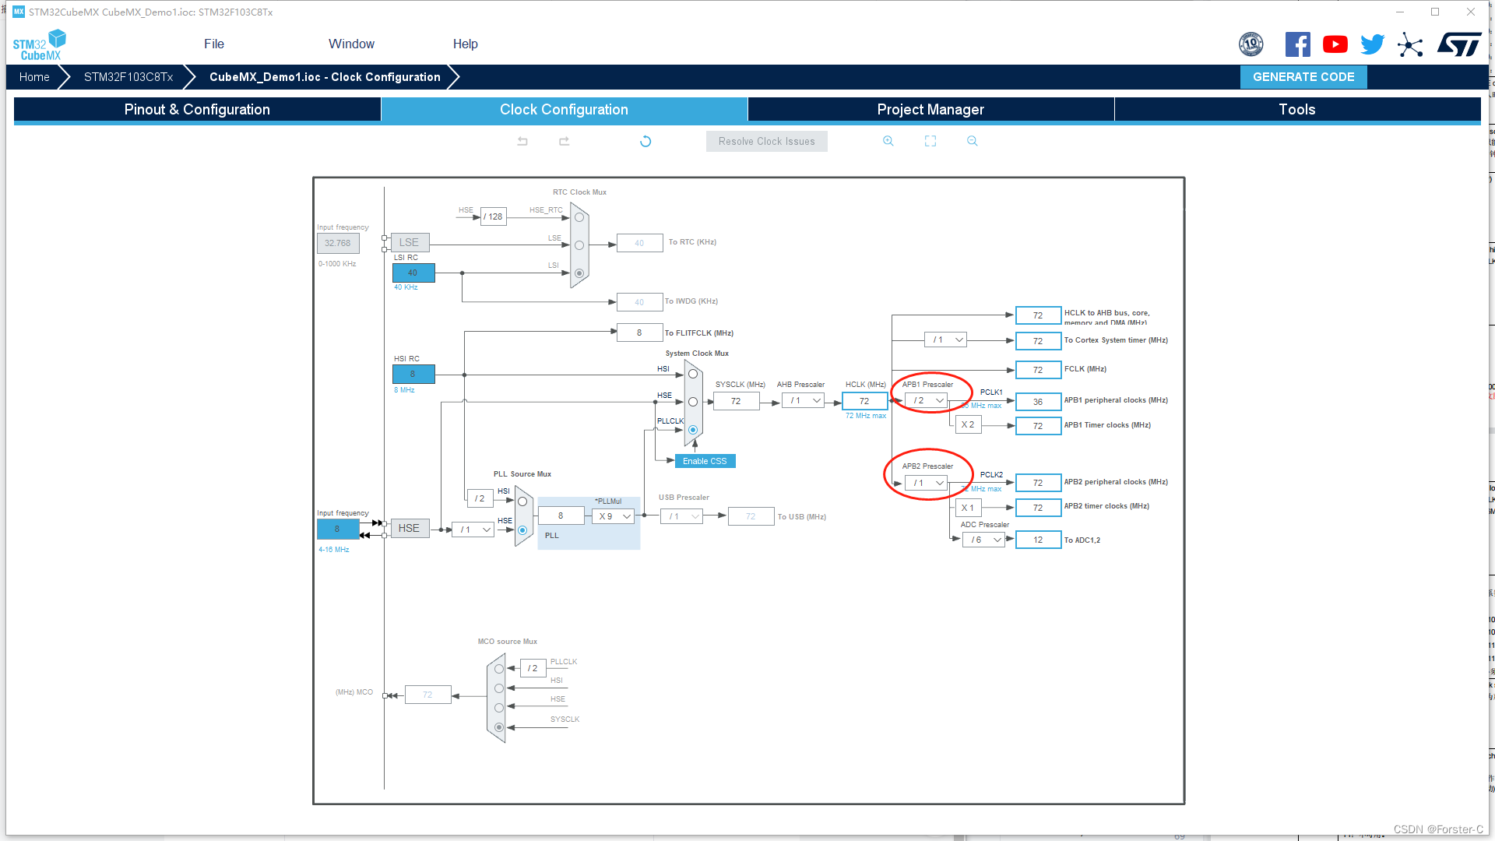Click the Enable CSS button in clock diagram
Screen dimensions: 1495x841
705,460
